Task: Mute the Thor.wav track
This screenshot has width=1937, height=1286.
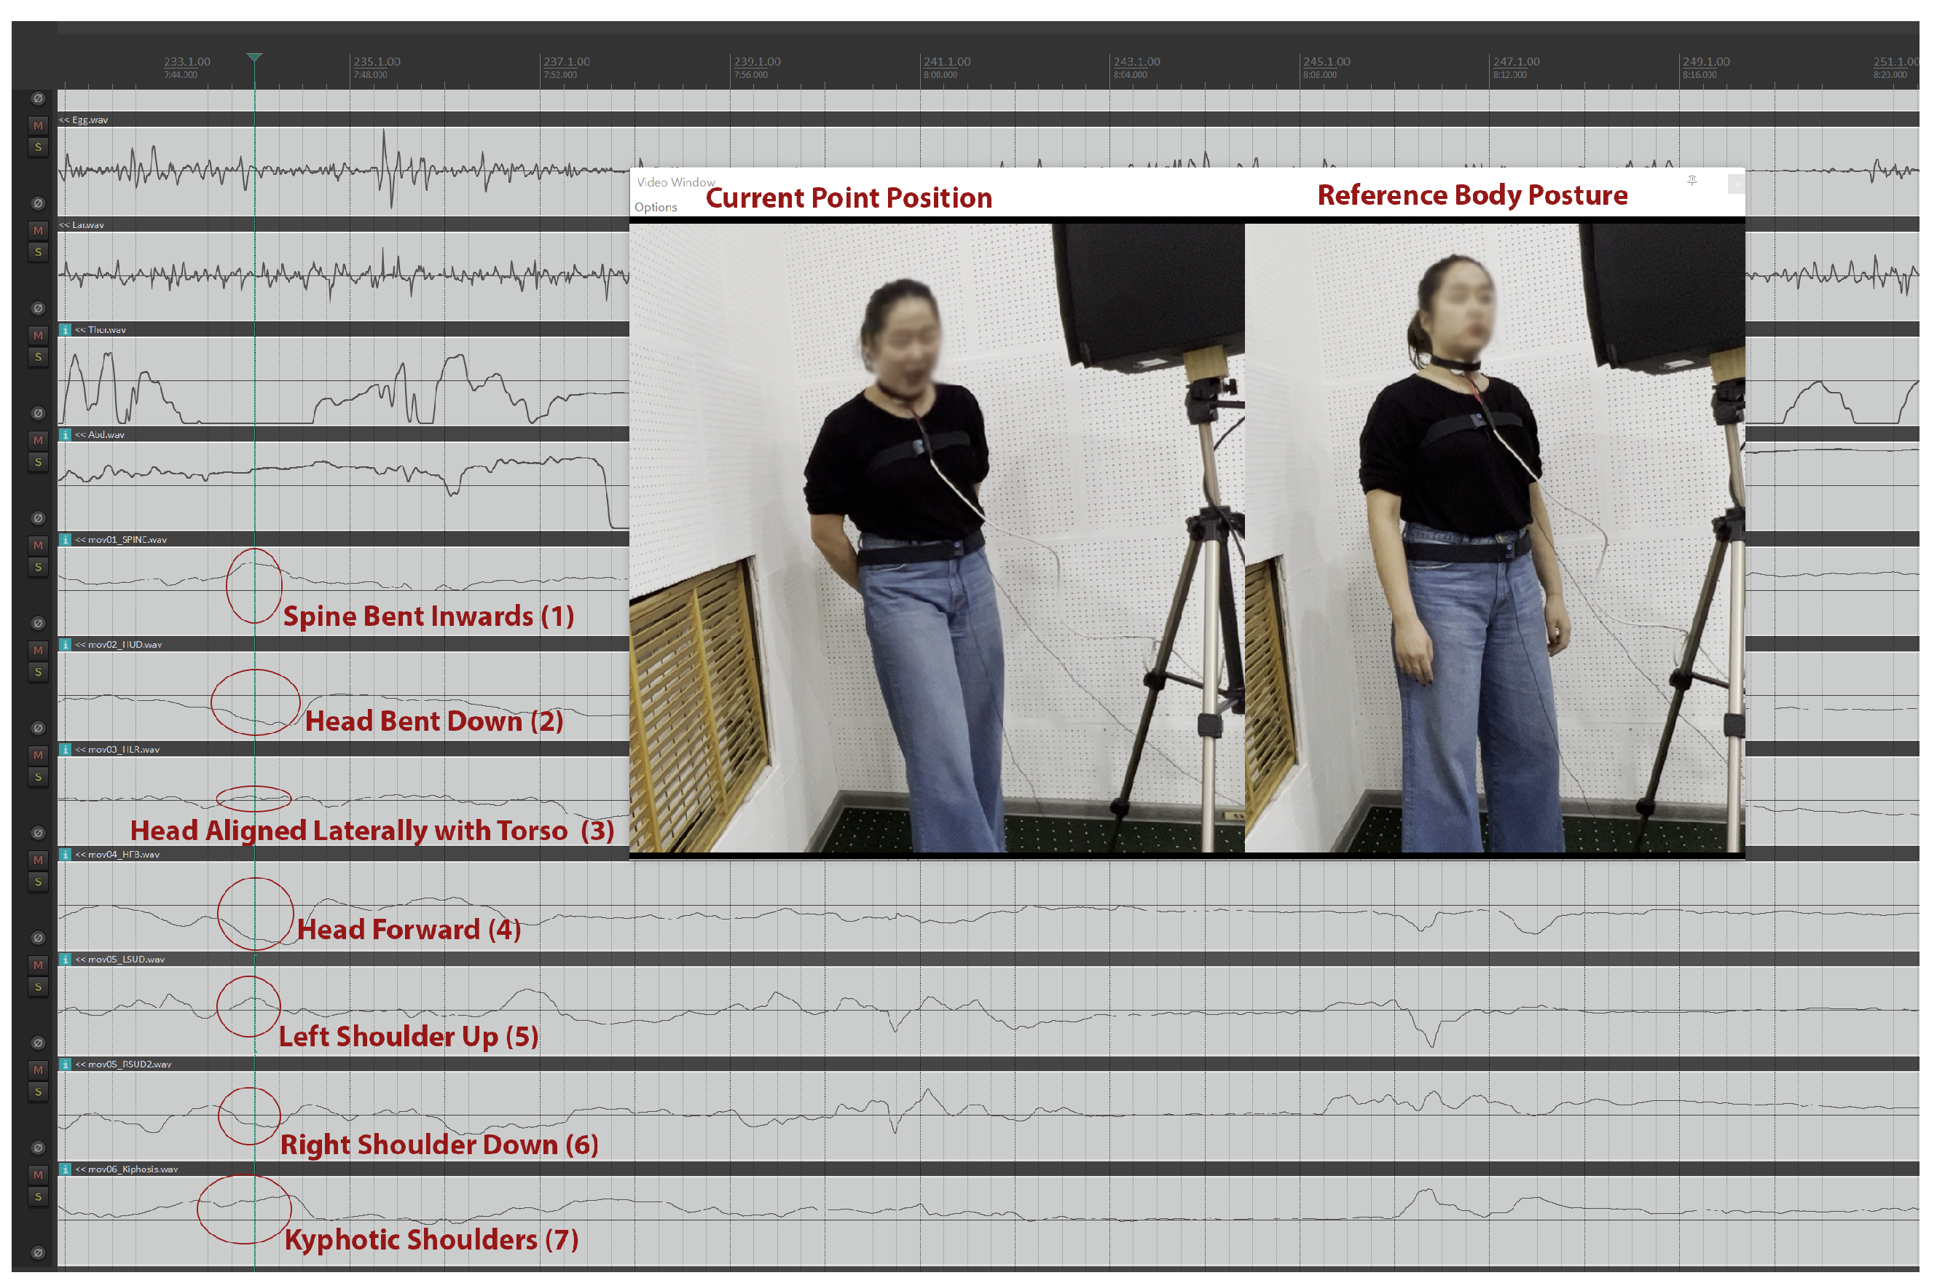Action: (38, 335)
